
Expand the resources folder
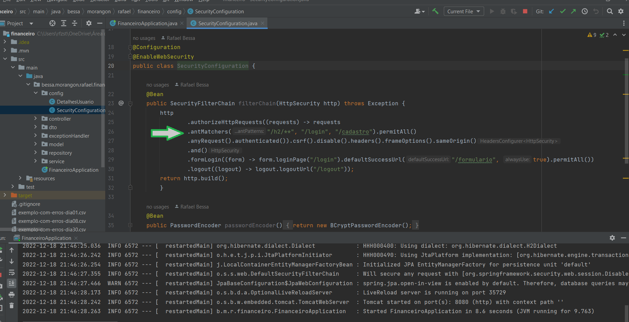click(20, 178)
